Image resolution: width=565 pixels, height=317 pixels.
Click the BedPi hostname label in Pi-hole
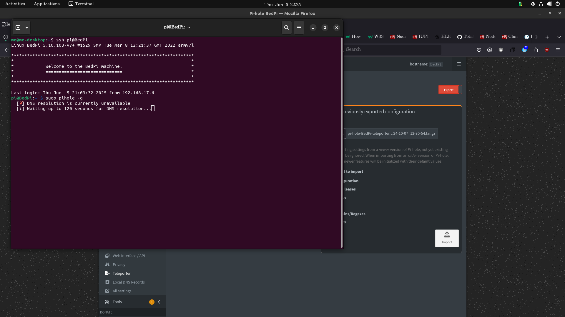point(436,64)
